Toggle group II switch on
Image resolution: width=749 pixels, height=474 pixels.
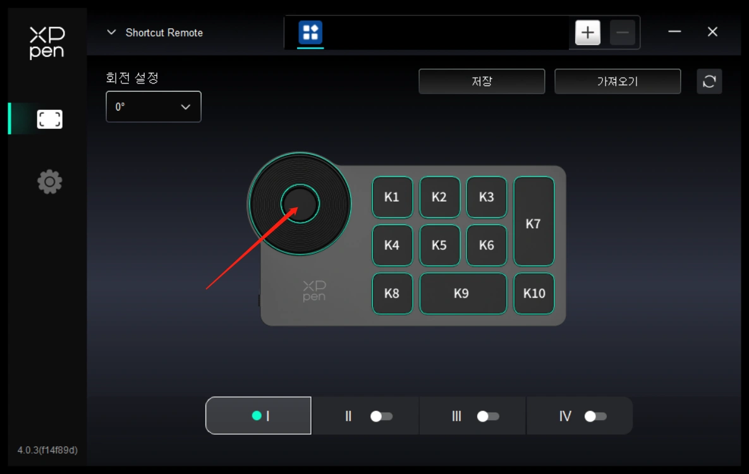[381, 416]
